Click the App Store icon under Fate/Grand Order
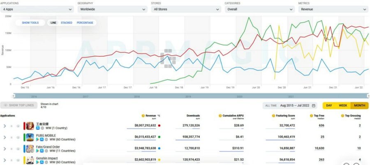 coord(42,151)
